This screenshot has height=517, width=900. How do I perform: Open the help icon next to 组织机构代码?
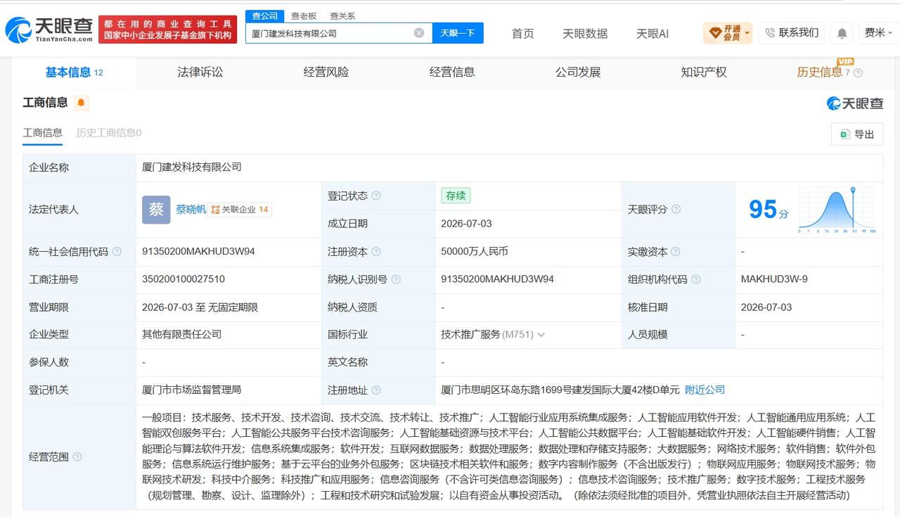(x=695, y=279)
